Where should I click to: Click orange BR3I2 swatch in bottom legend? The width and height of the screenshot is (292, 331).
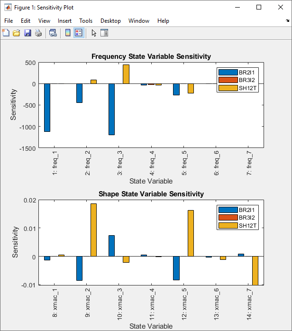tap(228, 218)
